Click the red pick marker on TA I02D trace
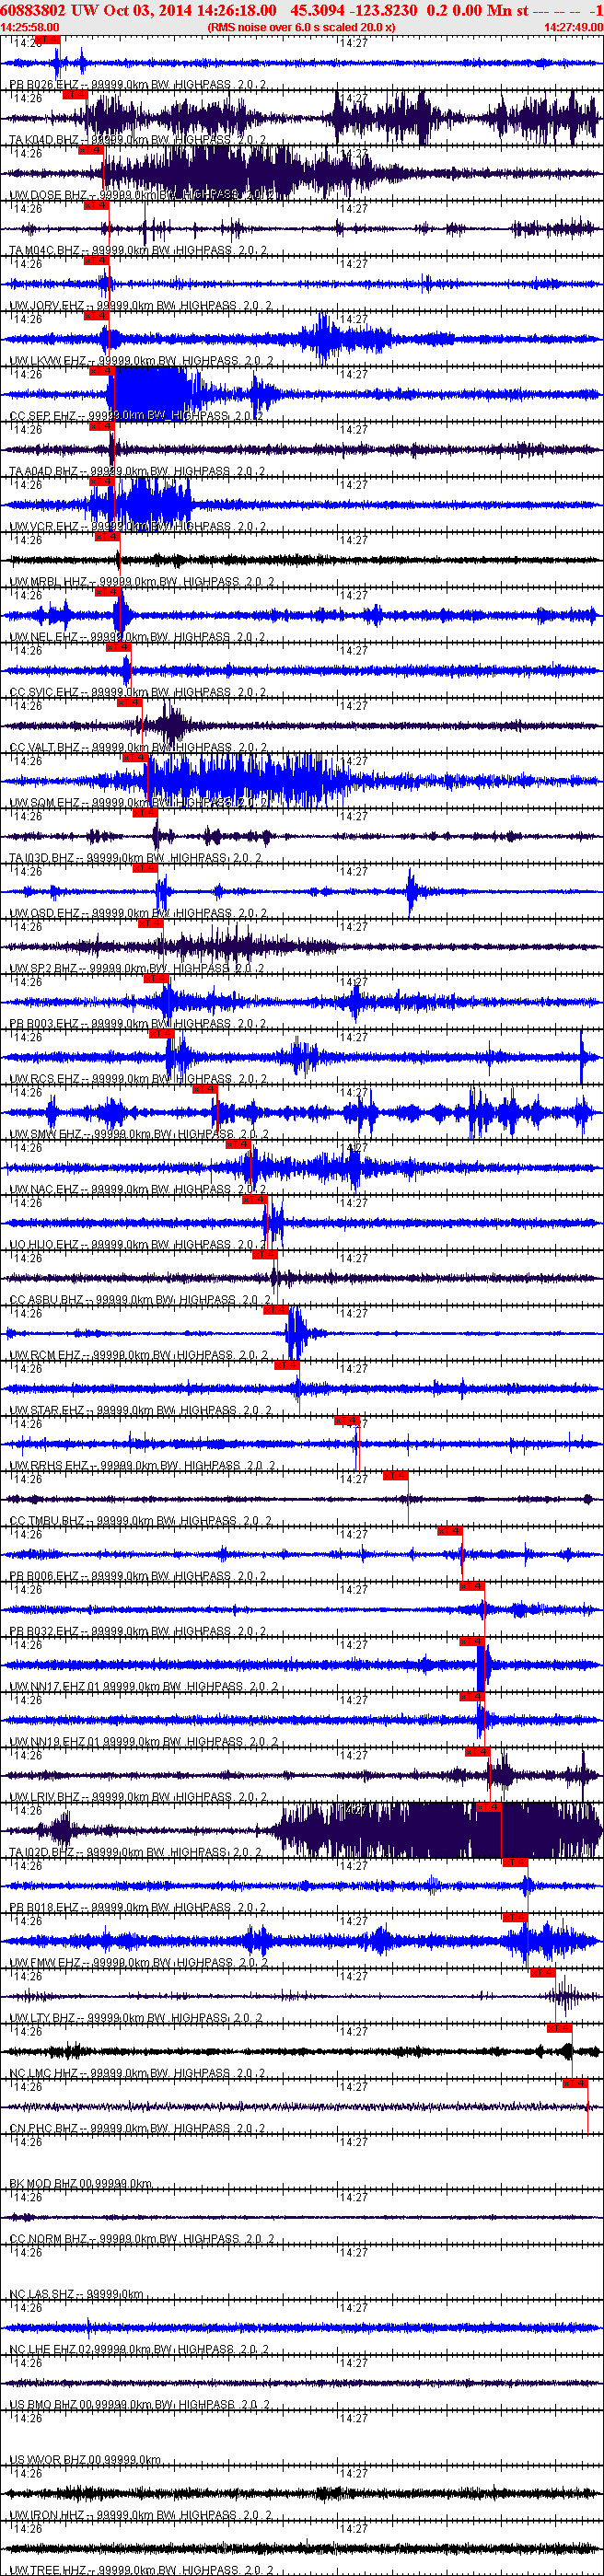604x2576 pixels. (x=487, y=1807)
